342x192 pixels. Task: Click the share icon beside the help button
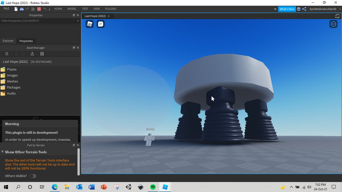point(304,9)
